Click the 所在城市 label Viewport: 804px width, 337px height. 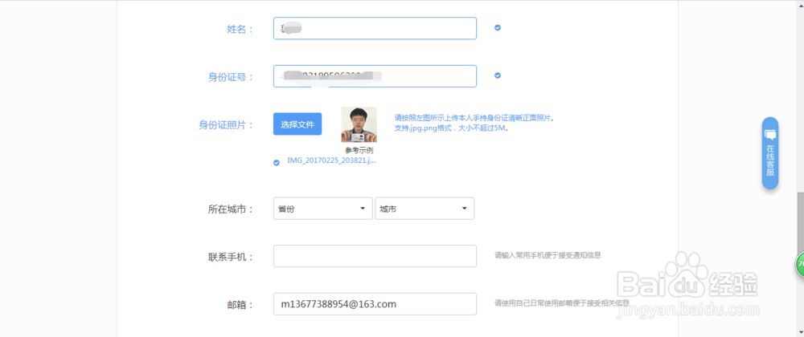click(x=231, y=209)
